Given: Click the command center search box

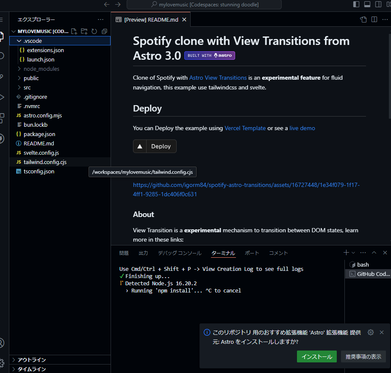Looking at the screenshot, I should click(x=204, y=5).
